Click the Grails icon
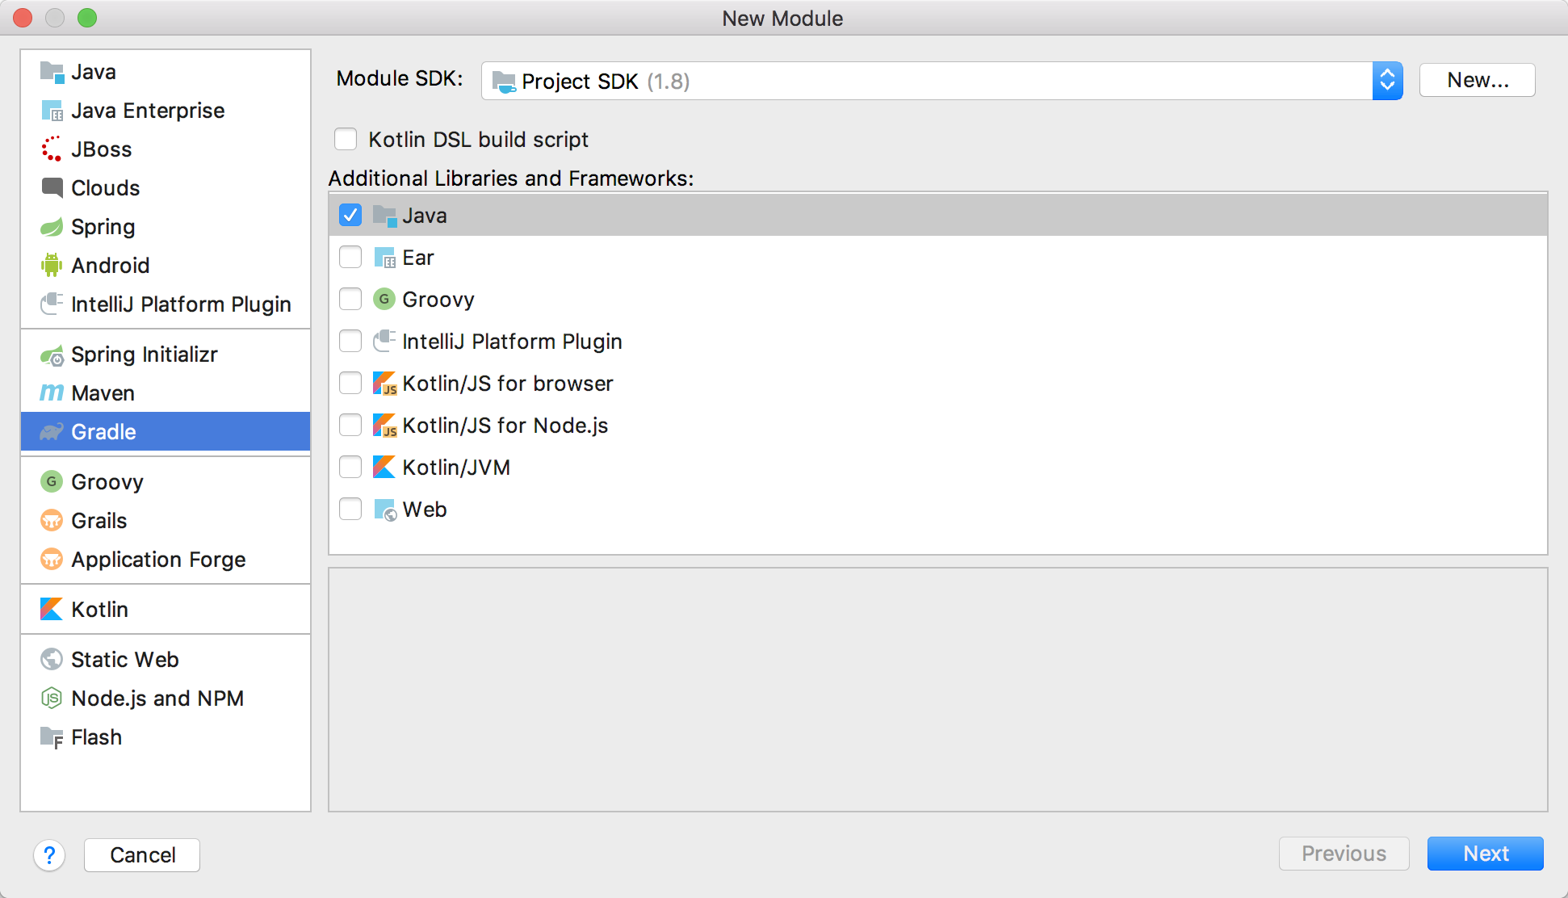 click(x=52, y=521)
